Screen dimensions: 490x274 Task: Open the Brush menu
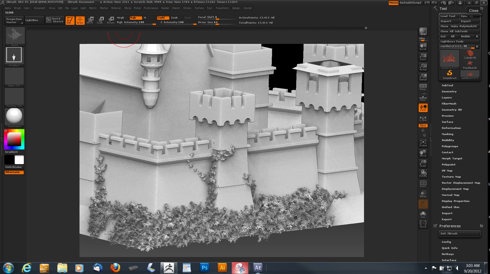coord(17,8)
